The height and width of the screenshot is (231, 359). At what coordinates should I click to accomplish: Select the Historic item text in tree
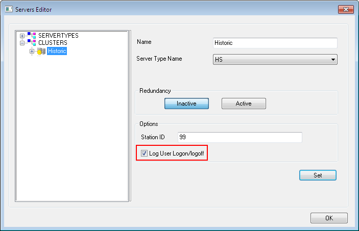coord(57,51)
